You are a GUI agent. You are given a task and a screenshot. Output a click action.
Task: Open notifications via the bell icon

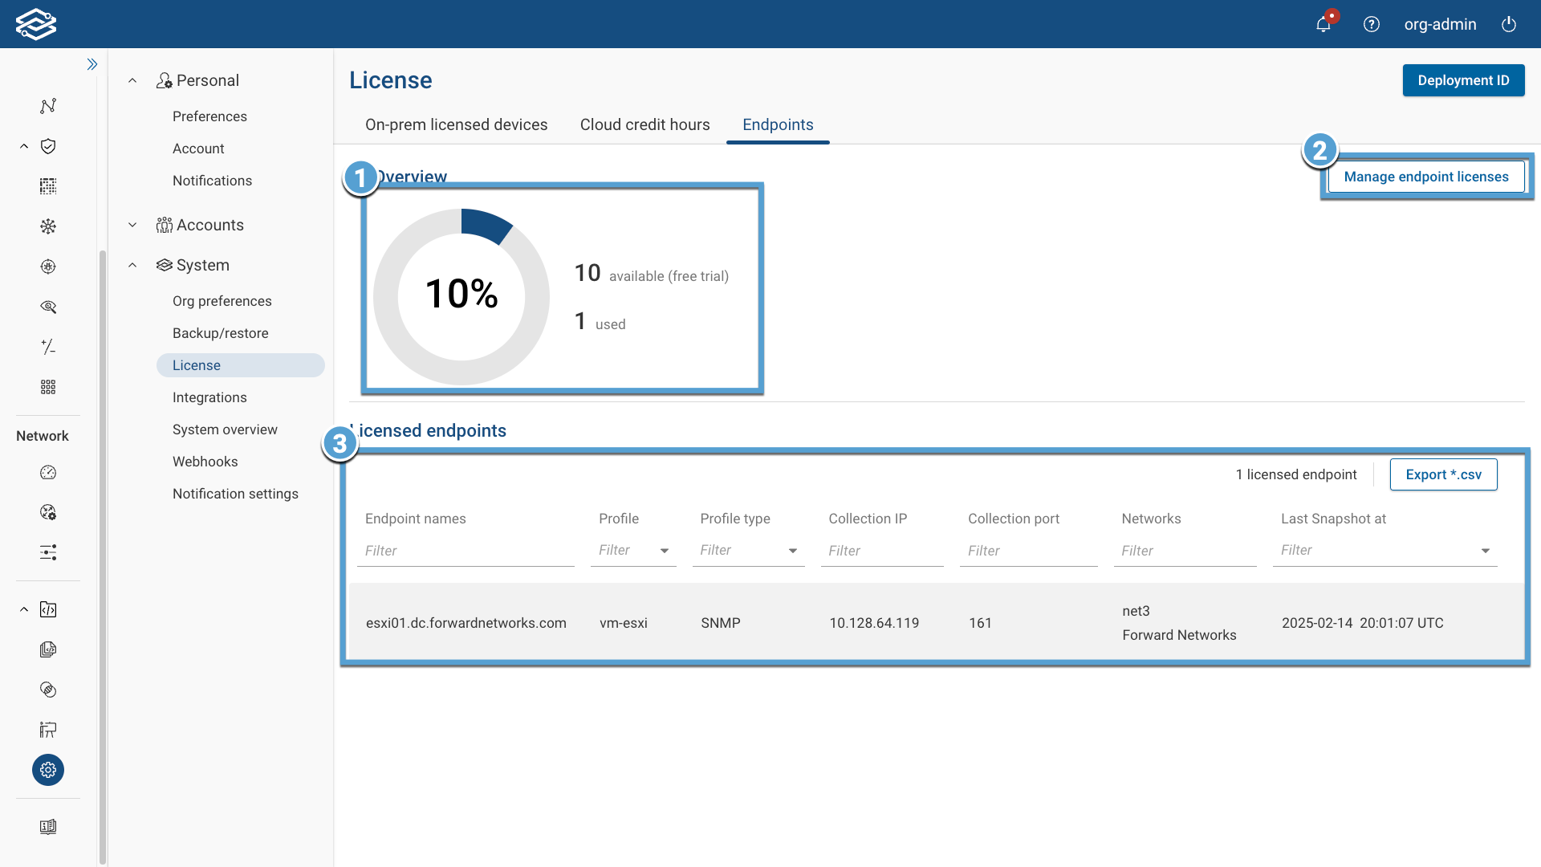[1323, 24]
